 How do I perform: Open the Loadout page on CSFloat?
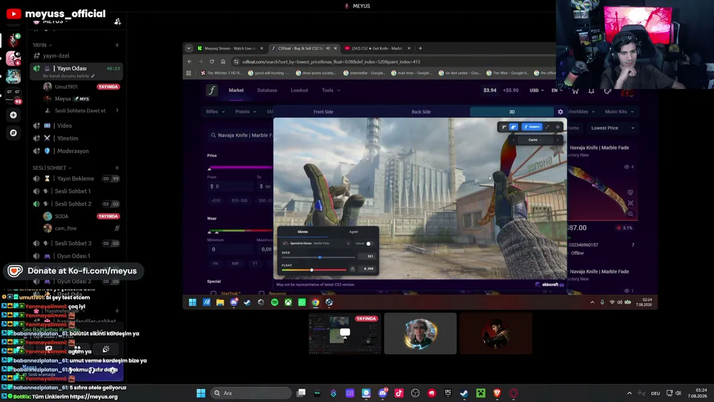pyautogui.click(x=300, y=90)
